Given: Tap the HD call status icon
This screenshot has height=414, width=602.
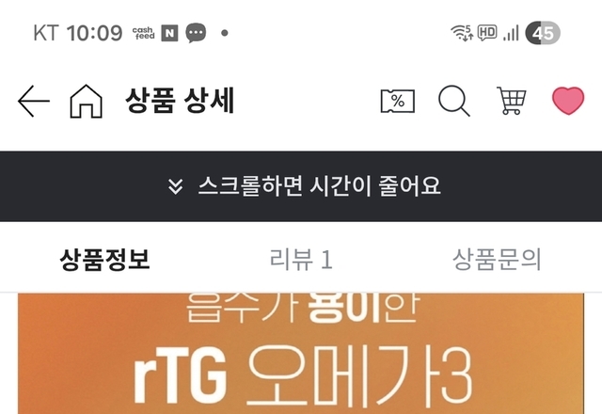Looking at the screenshot, I should click(x=487, y=33).
